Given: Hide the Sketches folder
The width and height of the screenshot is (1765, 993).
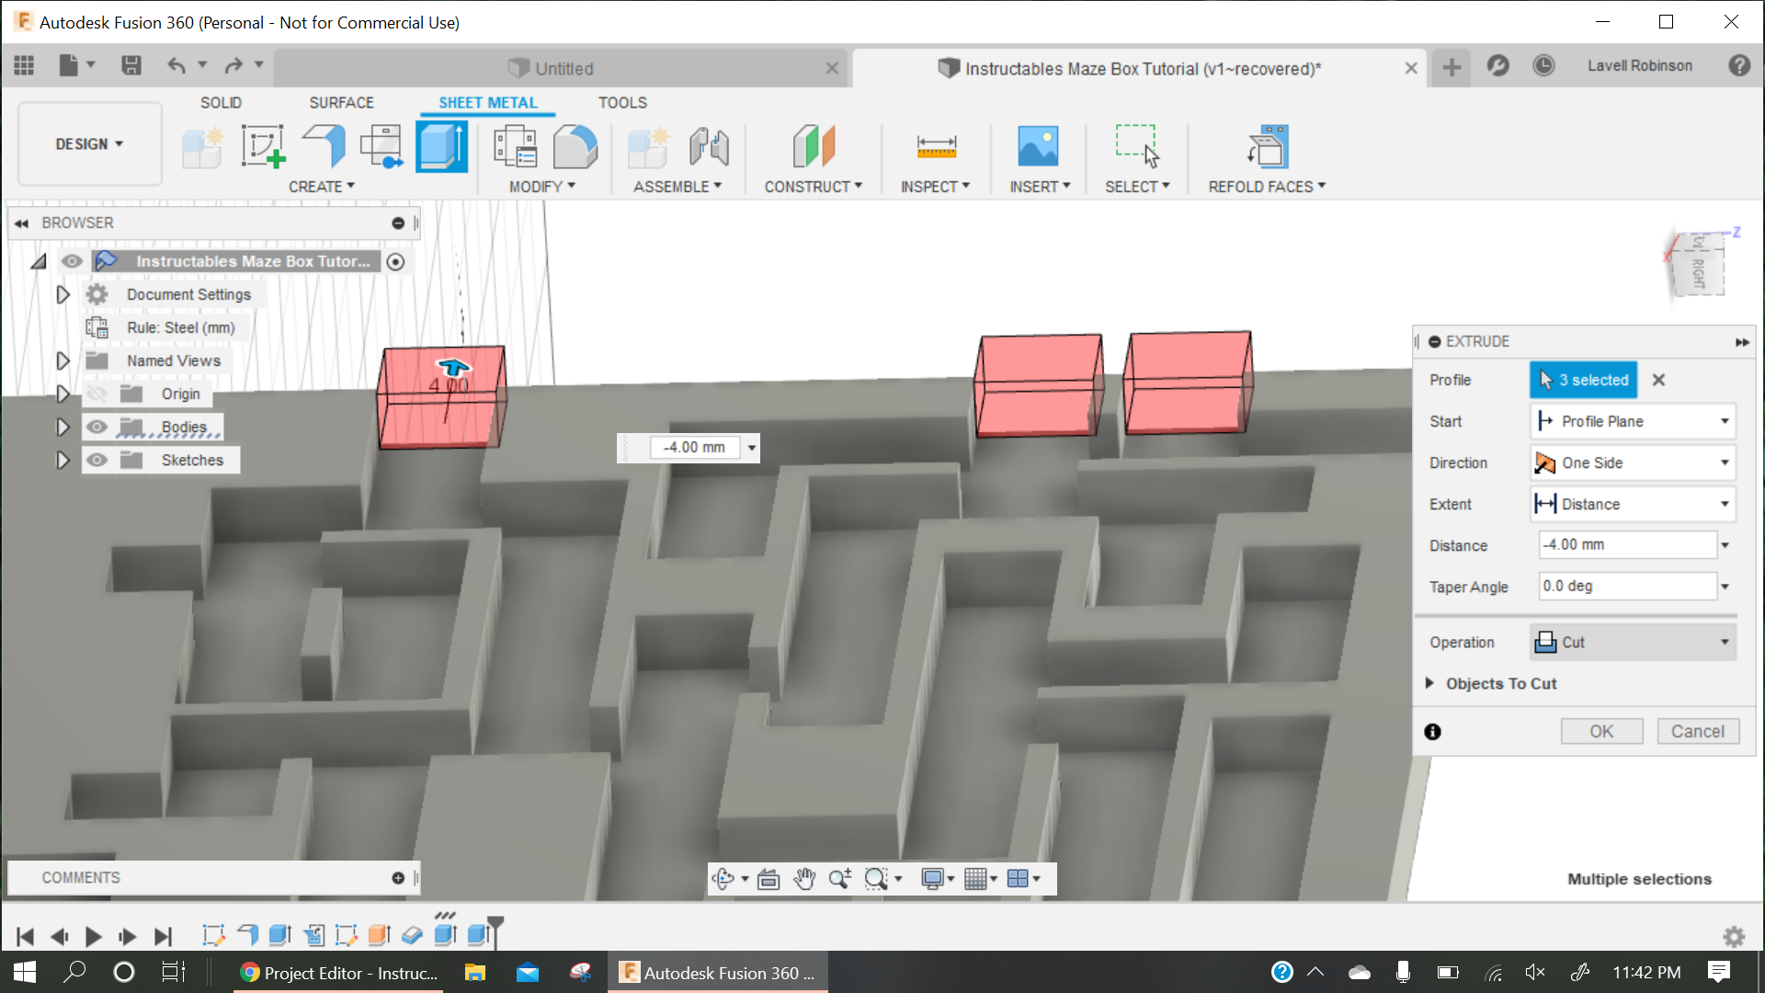Looking at the screenshot, I should click(97, 460).
